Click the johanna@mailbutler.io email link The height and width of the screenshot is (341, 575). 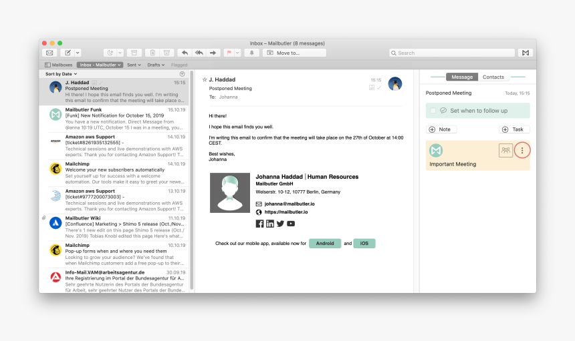pyautogui.click(x=290, y=204)
